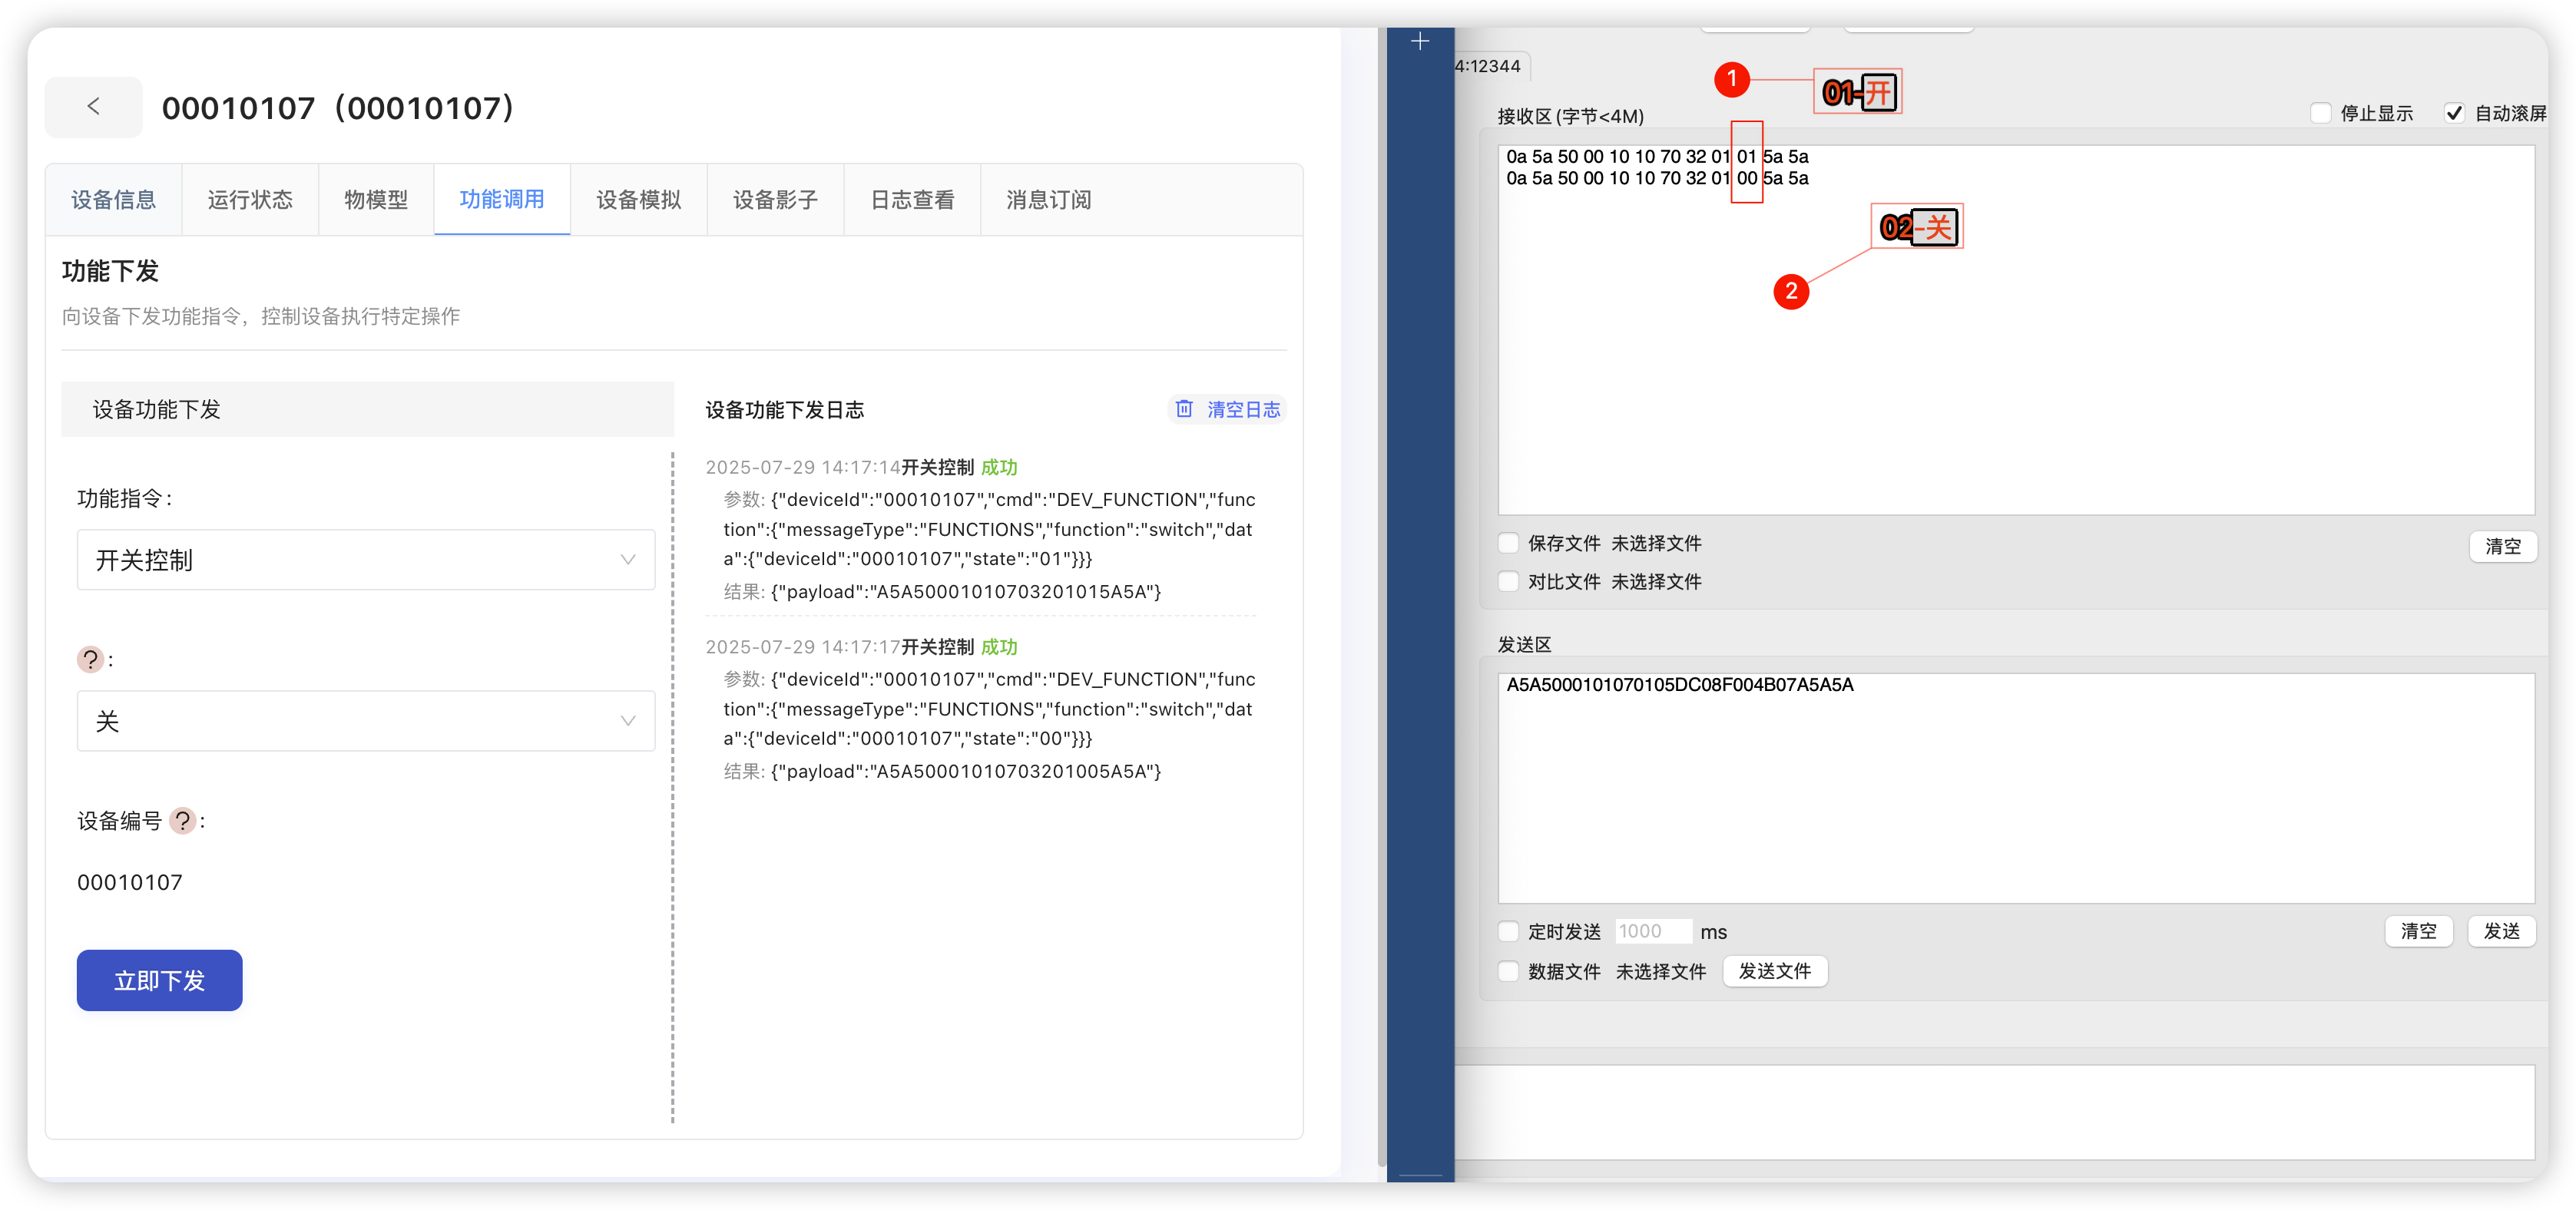Switch to the 物模型 tab

[376, 200]
